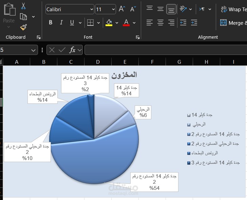Click الرياض البطحاء %14 data label

coord(42,97)
